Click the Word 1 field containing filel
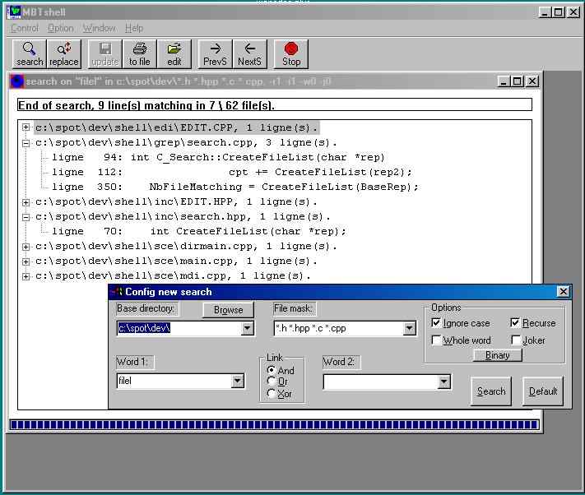 point(174,381)
